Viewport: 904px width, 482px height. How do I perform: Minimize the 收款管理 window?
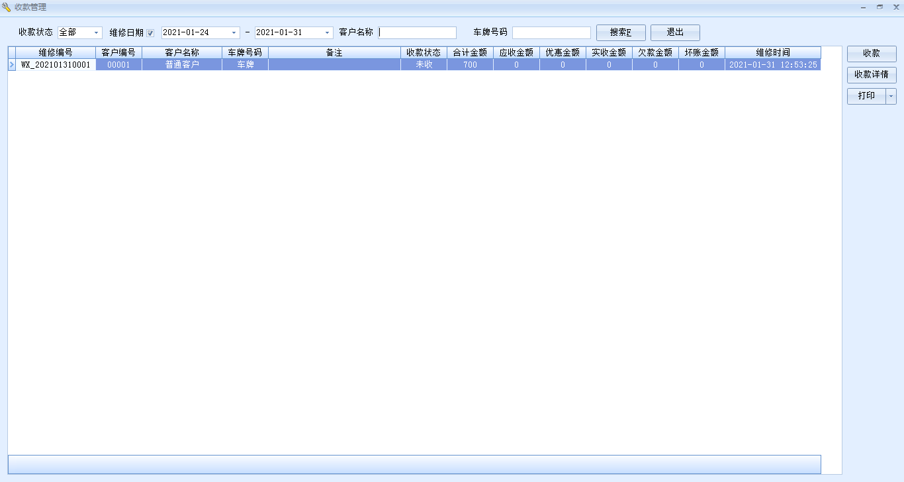(863, 7)
